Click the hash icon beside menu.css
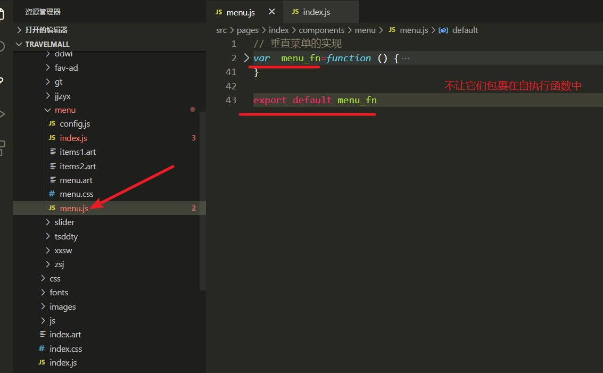 tap(52, 194)
